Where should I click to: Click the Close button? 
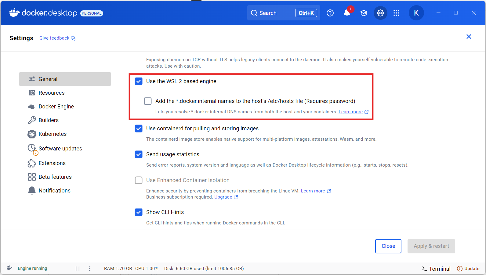pyautogui.click(x=388, y=246)
